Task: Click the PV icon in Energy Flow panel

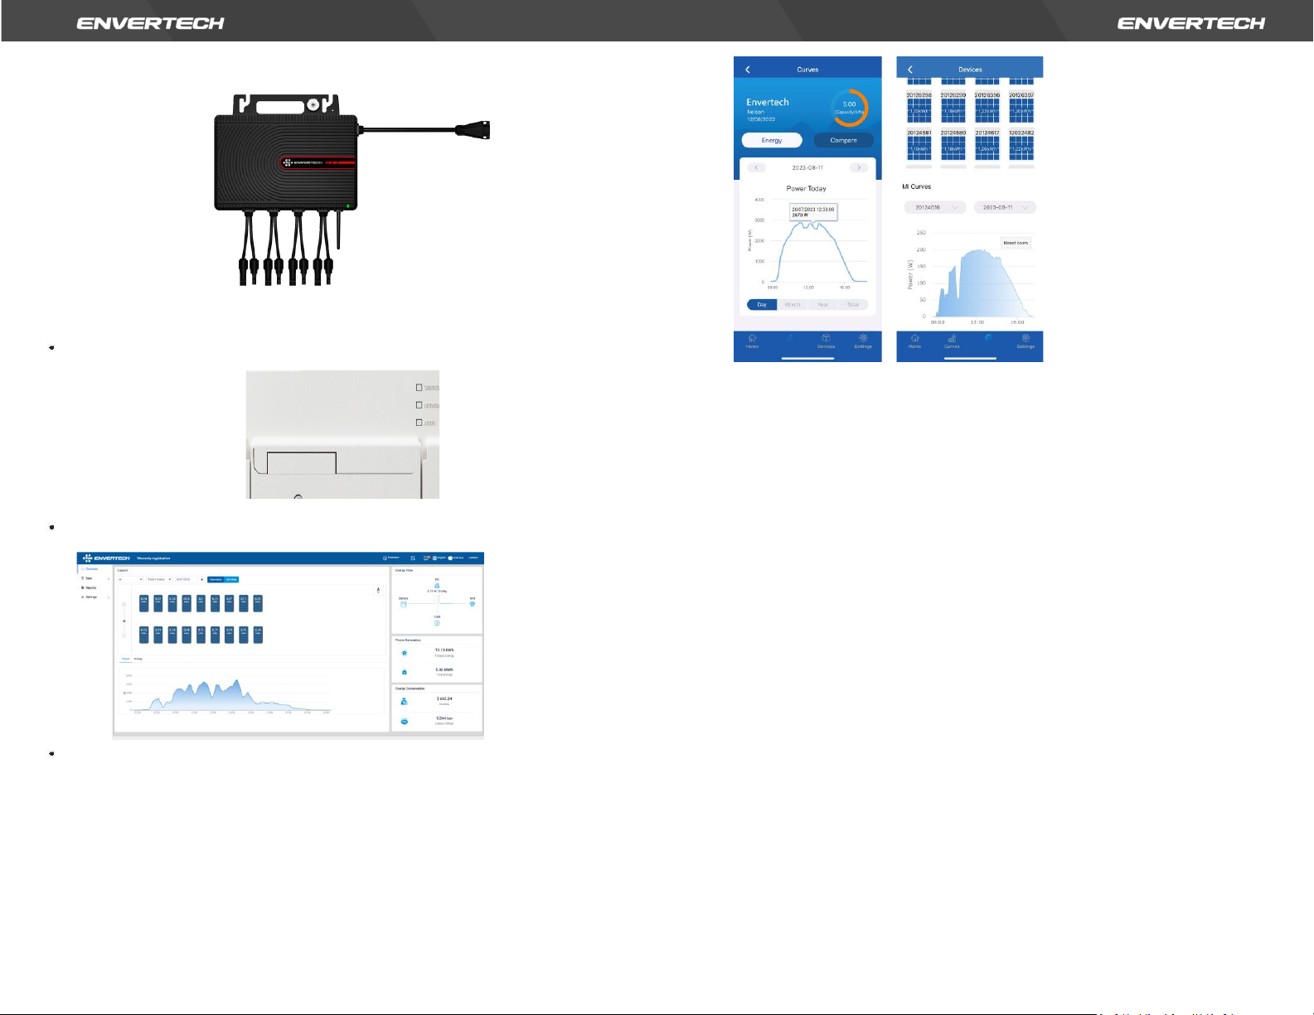Action: pos(437,585)
